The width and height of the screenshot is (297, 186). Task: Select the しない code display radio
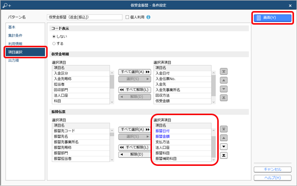point(54,36)
